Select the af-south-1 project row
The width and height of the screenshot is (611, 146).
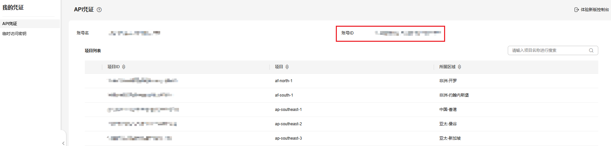[x=284, y=95]
